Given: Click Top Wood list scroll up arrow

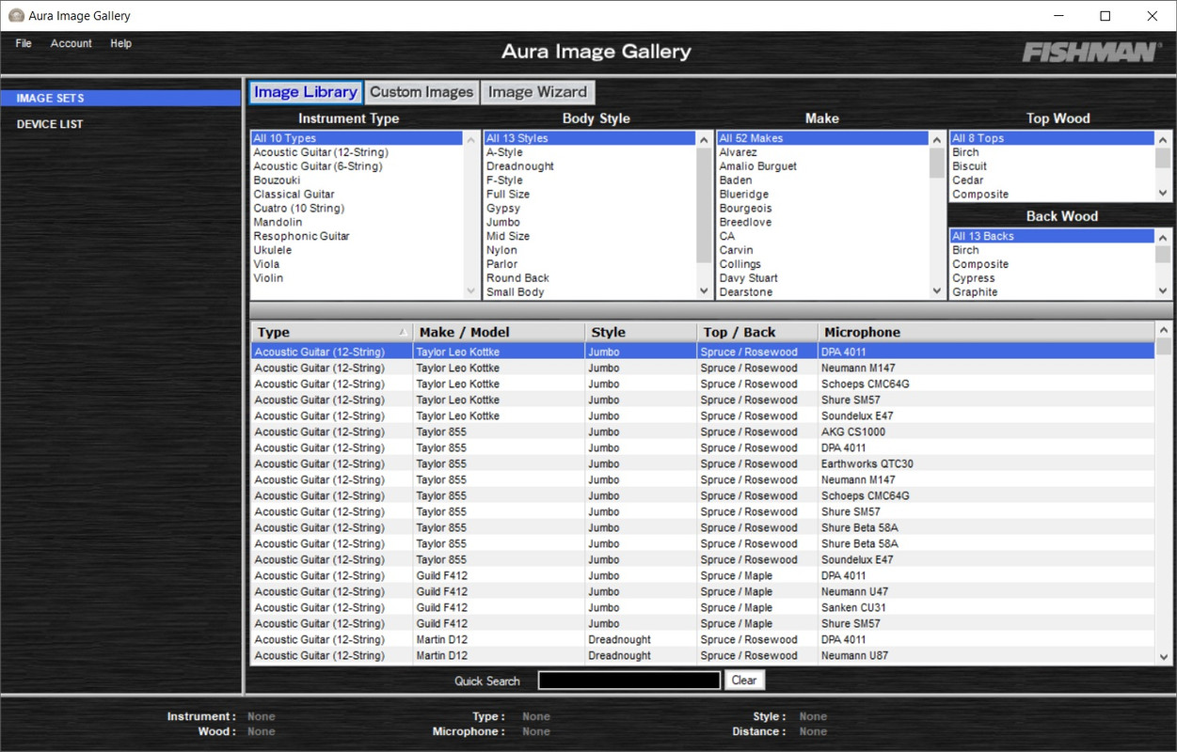Looking at the screenshot, I should pos(1164,139).
